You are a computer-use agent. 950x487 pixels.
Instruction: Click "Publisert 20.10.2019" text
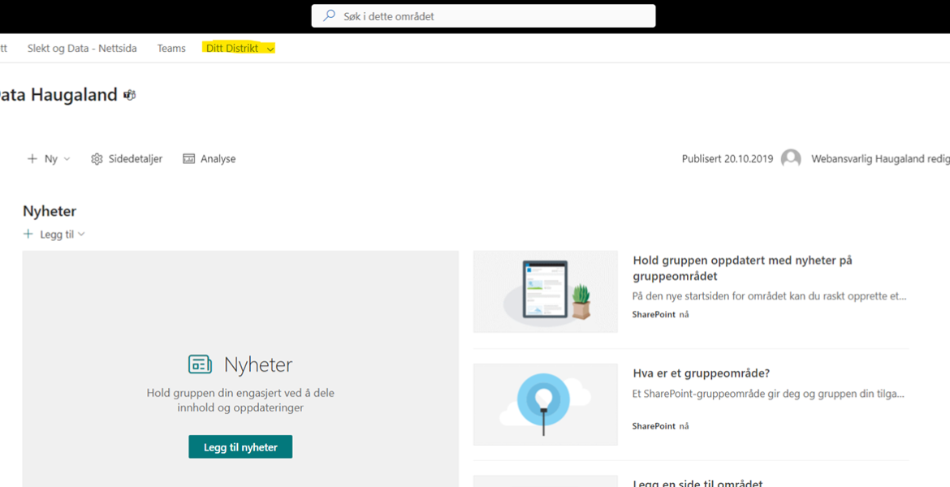728,159
